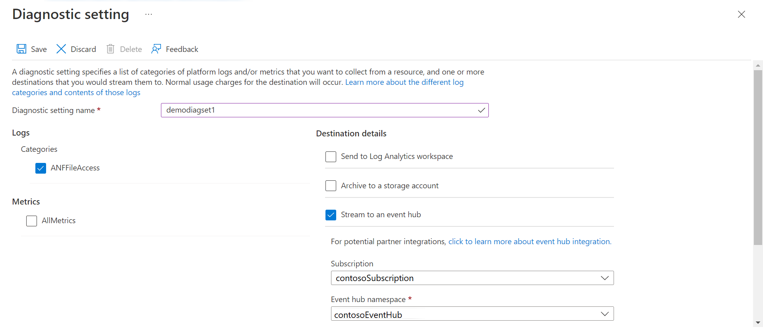Open the log categories learn more link

(404, 82)
